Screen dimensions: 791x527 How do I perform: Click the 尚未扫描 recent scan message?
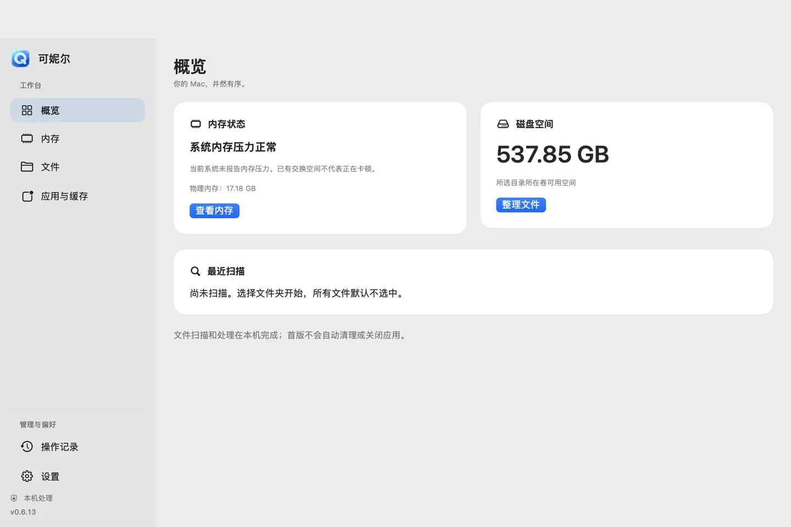coord(298,293)
